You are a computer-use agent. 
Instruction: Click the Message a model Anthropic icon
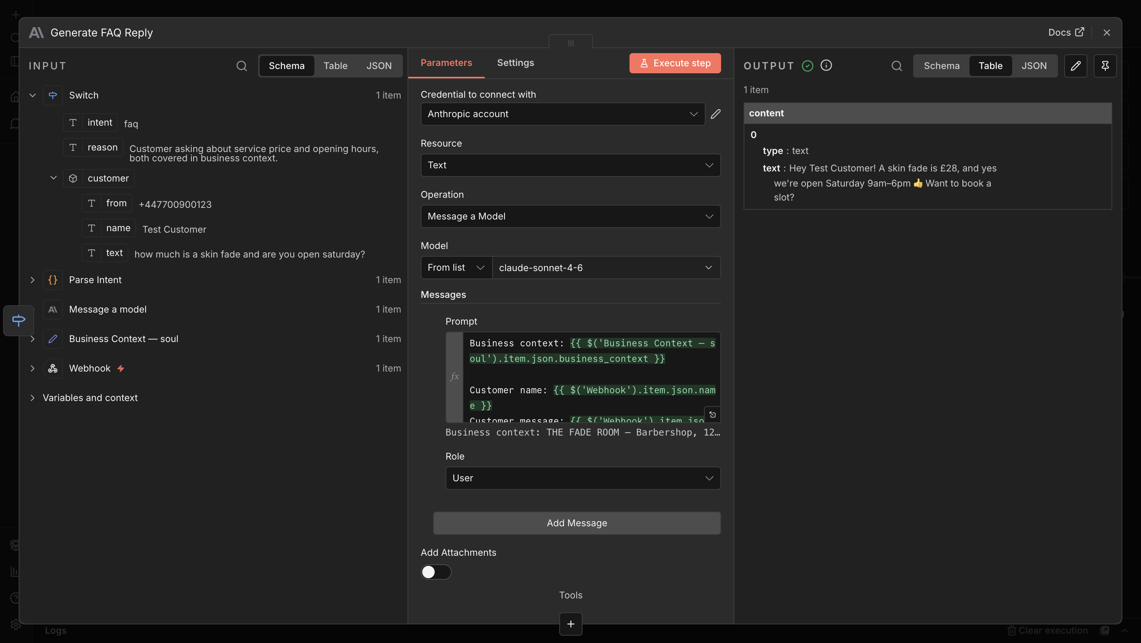click(x=53, y=309)
